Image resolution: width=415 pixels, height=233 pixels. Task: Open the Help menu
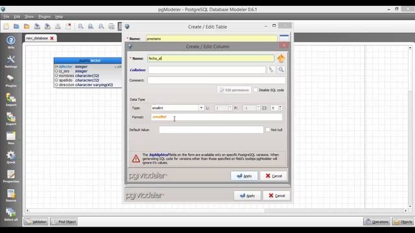(x=59, y=17)
